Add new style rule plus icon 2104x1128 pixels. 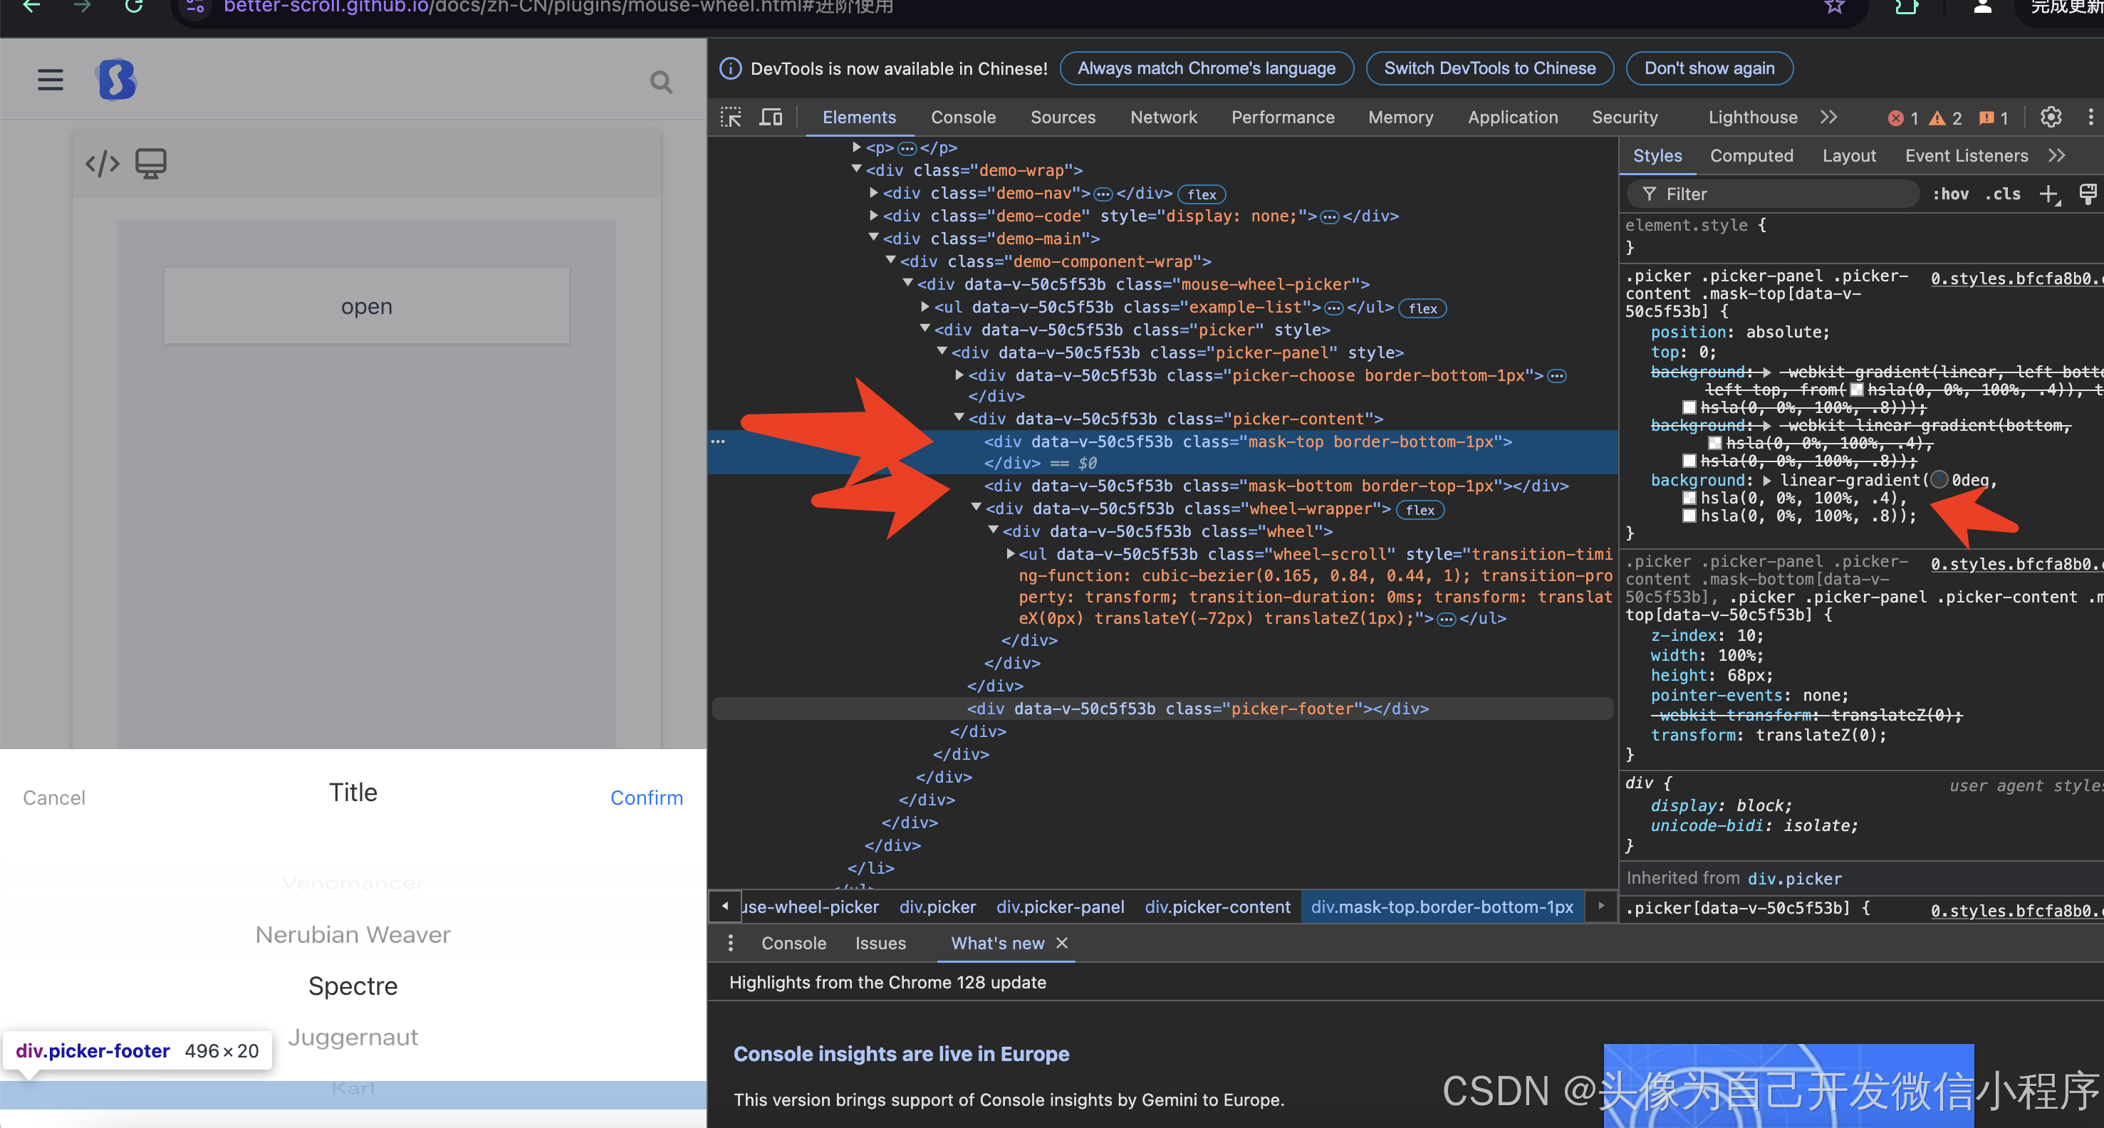pos(2048,194)
